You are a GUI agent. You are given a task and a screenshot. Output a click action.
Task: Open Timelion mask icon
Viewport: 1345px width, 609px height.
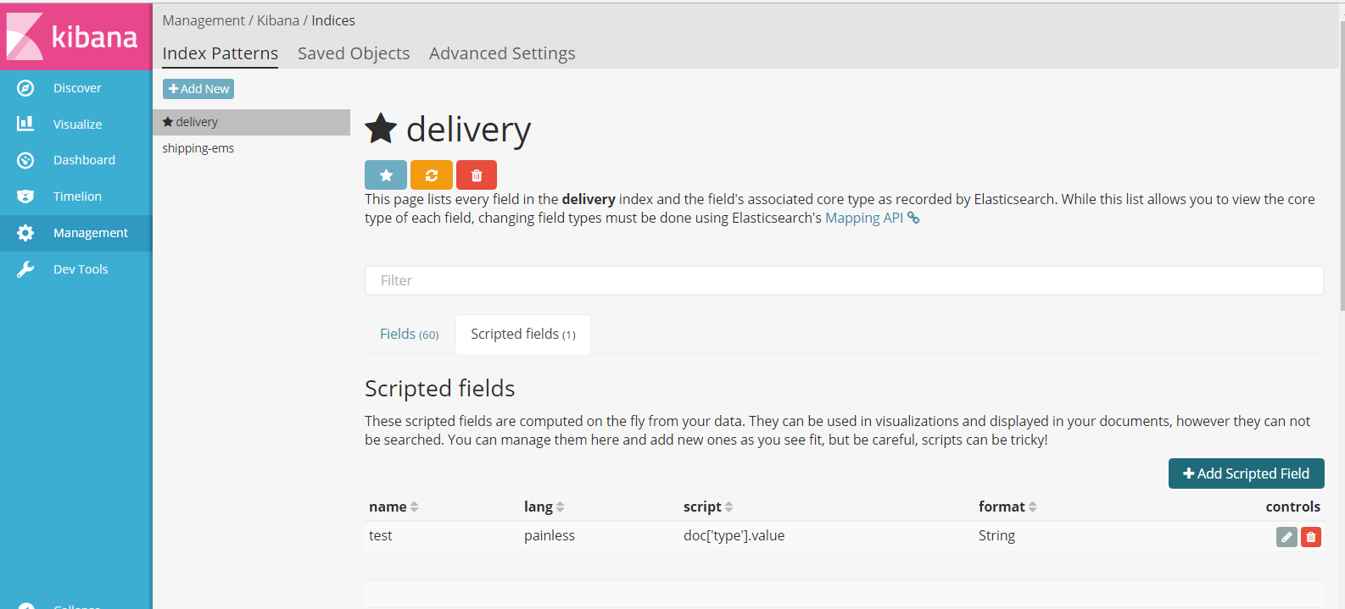click(25, 197)
